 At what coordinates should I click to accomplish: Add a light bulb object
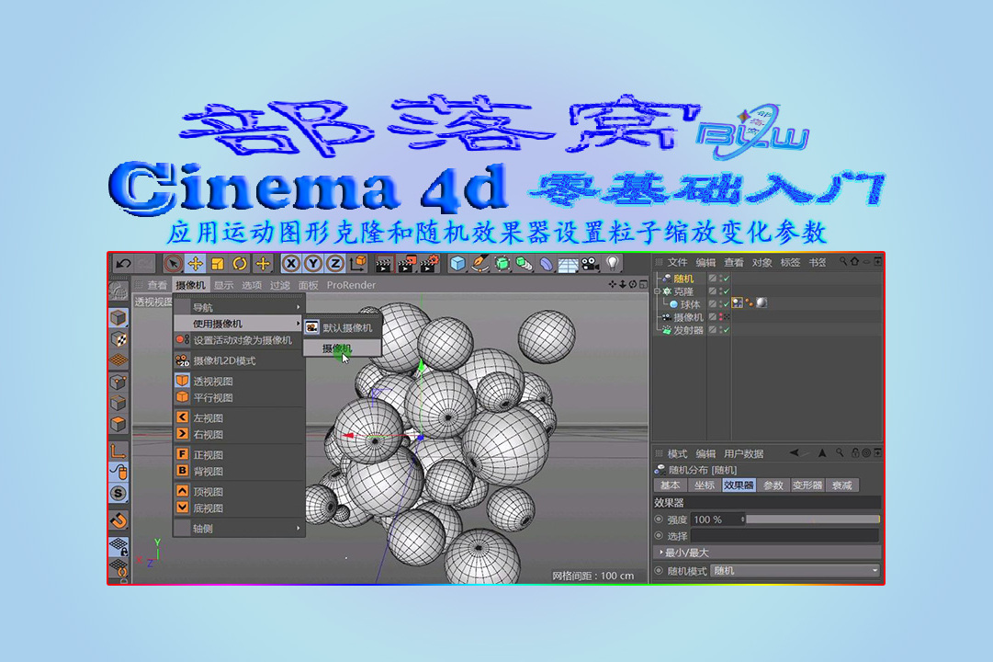tap(612, 263)
